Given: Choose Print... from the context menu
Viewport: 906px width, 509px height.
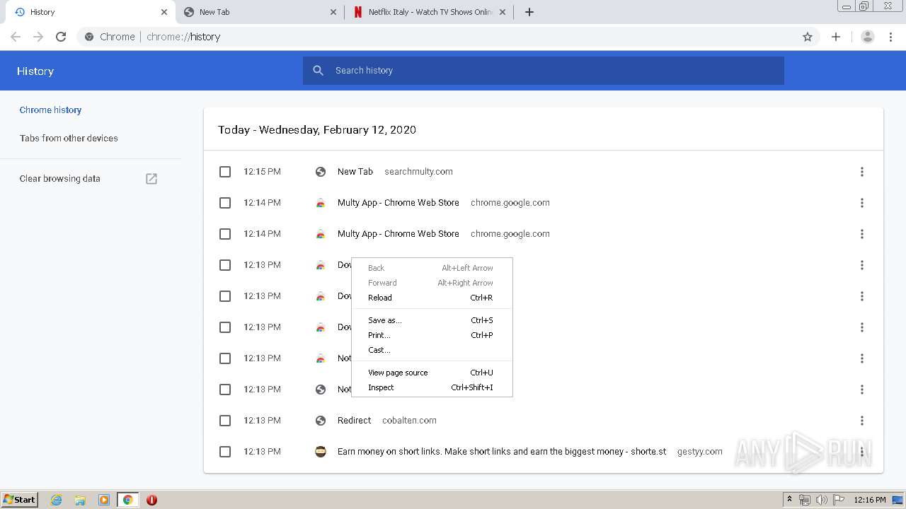Looking at the screenshot, I should pyautogui.click(x=432, y=335).
